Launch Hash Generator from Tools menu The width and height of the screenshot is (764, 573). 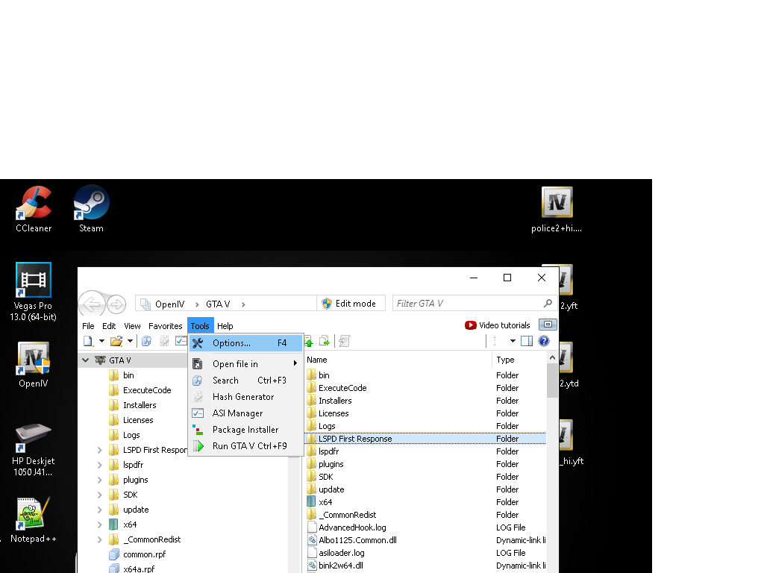point(246,397)
